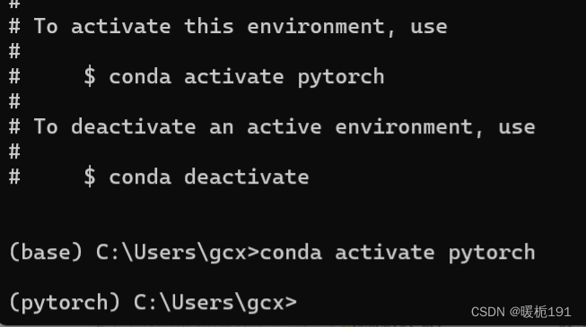Screen dimensions: 586x327
Task: Click "pytorch" at the end of the base-line command
Action: (492, 253)
